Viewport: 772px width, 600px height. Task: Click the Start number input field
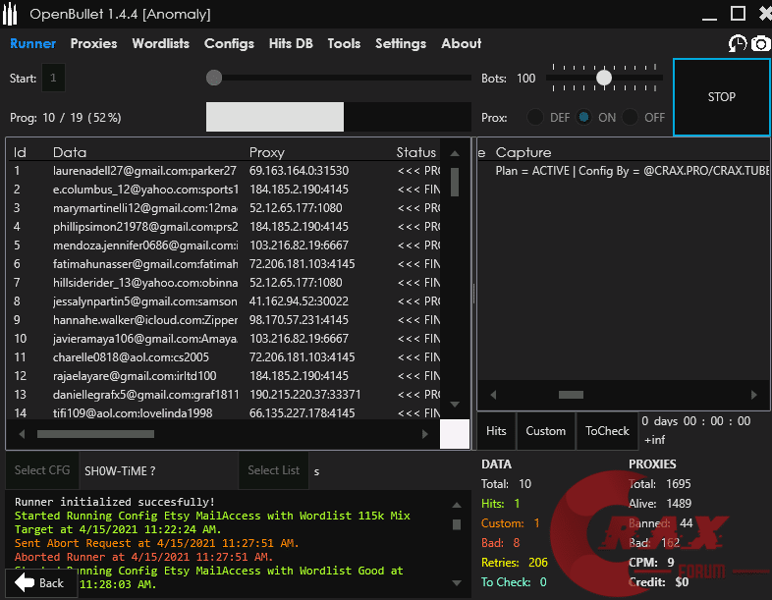(x=54, y=78)
